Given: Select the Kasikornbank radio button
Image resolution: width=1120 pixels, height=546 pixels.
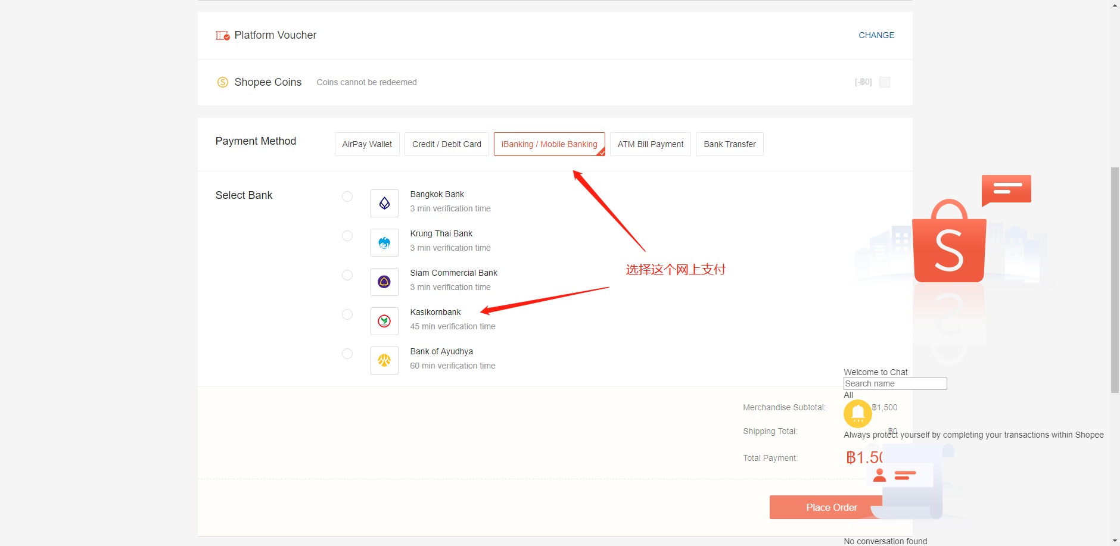Looking at the screenshot, I should [x=347, y=314].
